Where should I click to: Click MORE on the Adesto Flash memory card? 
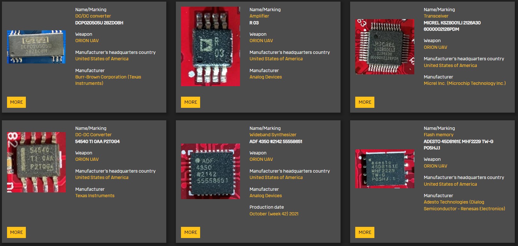(x=365, y=232)
